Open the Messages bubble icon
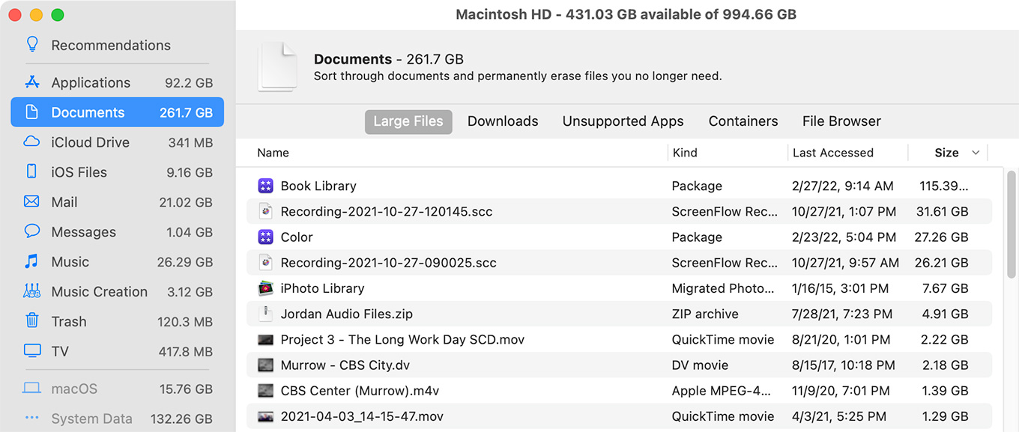The width and height of the screenshot is (1019, 432). (31, 231)
